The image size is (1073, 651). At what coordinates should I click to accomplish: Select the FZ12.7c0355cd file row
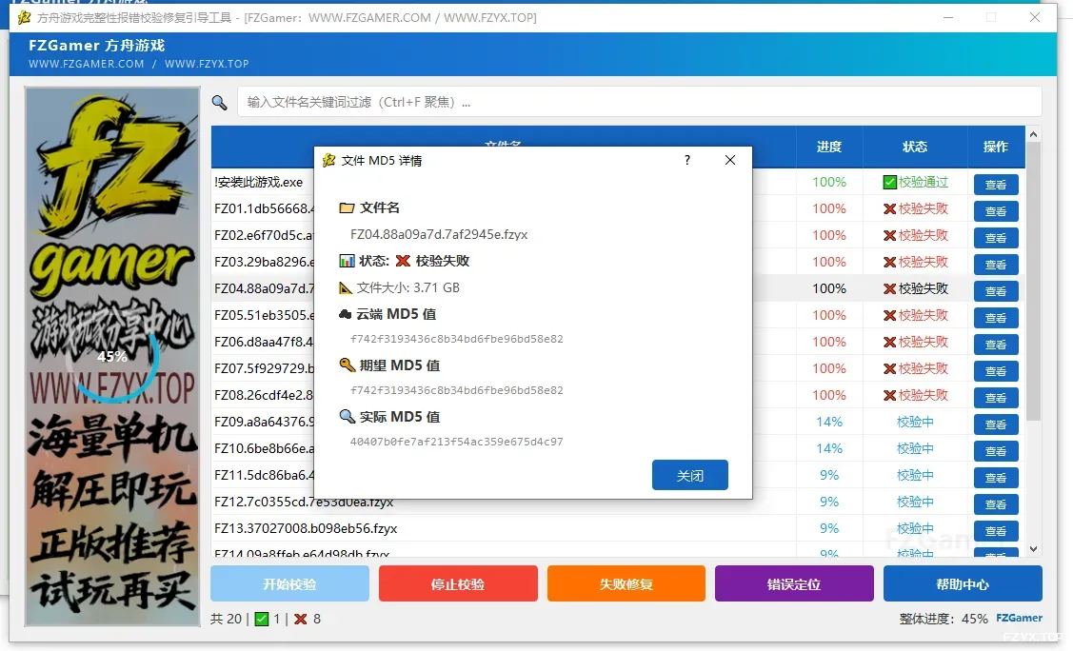click(x=617, y=502)
